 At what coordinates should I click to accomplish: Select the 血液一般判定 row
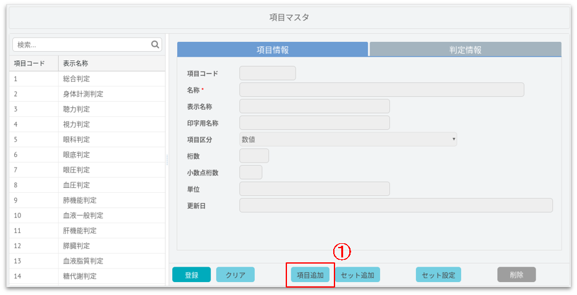(x=87, y=216)
